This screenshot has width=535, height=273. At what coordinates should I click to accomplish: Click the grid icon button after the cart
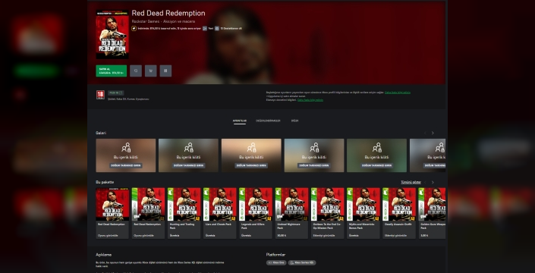coord(166,71)
